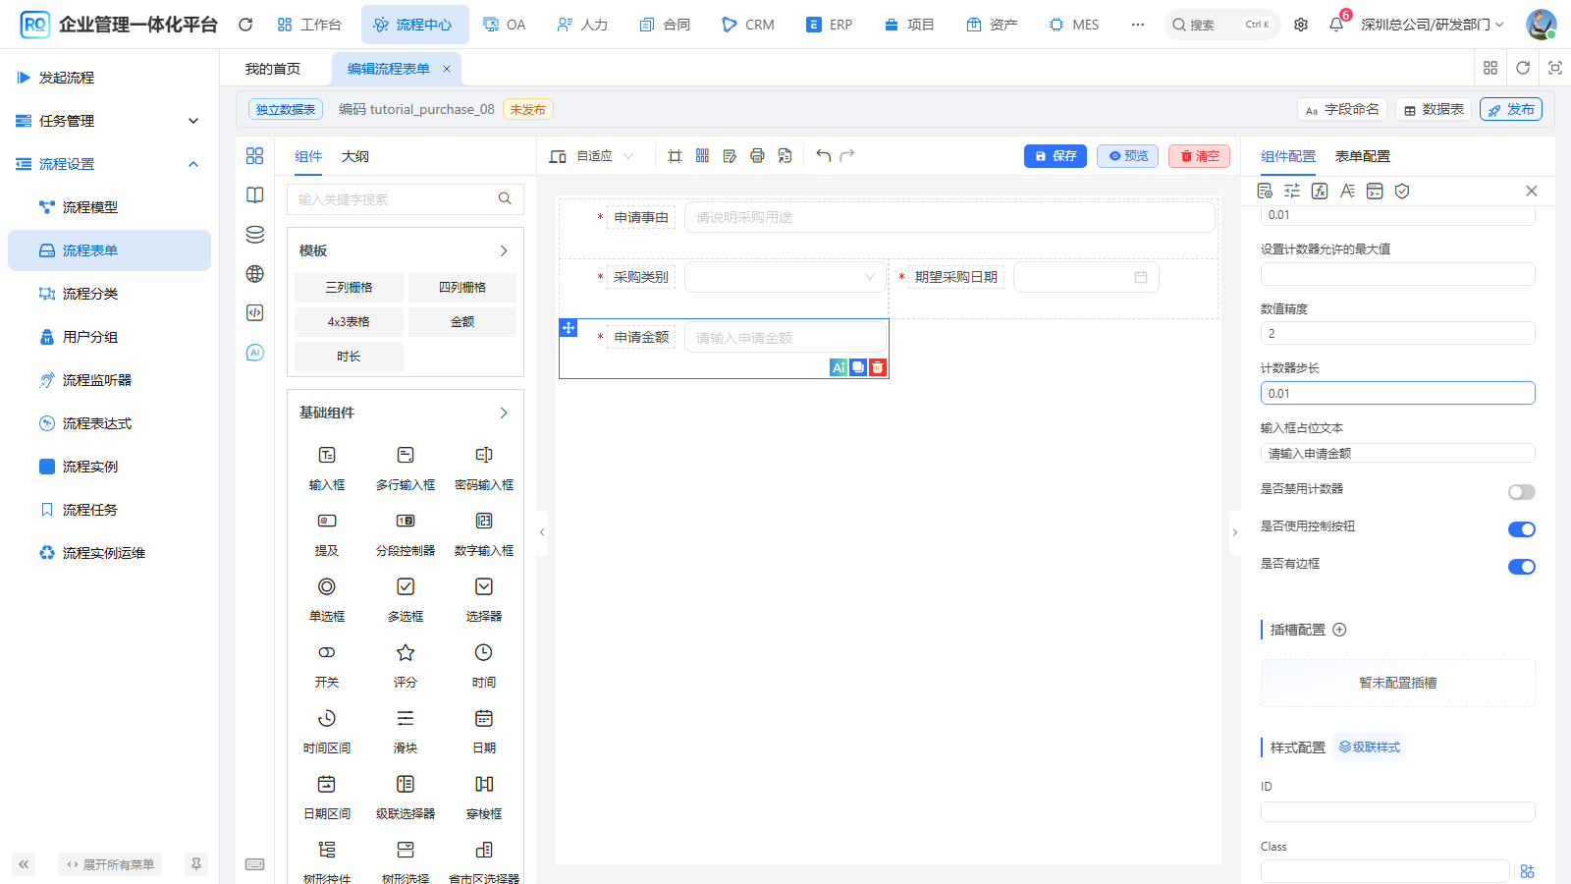1571x884 pixels.
Task: Go to 我的首页 tab
Action: [x=273, y=69]
